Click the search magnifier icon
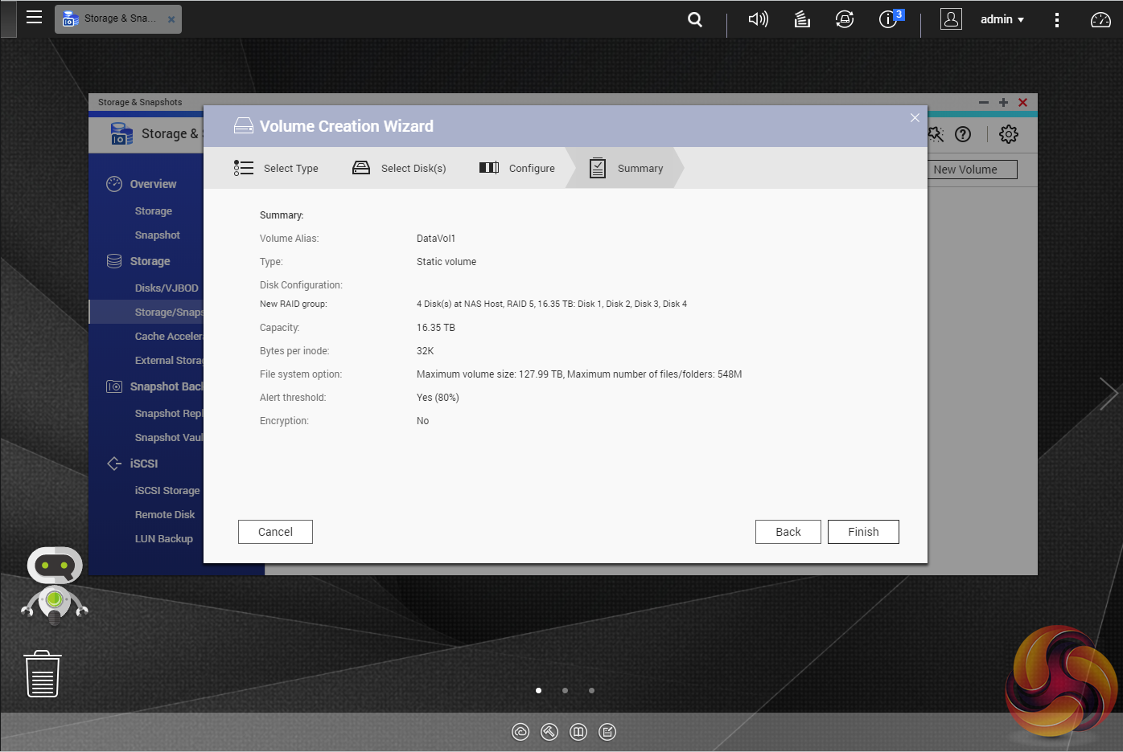1123x752 pixels. 695,19
